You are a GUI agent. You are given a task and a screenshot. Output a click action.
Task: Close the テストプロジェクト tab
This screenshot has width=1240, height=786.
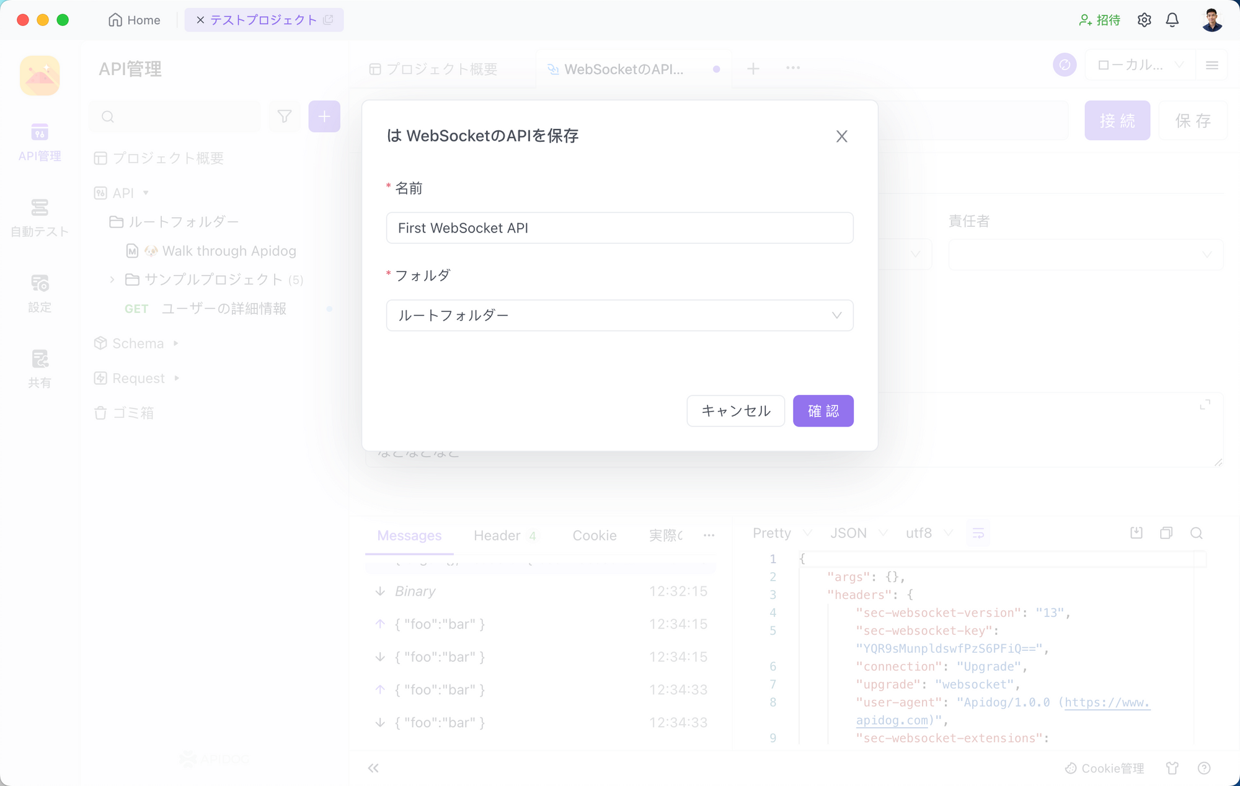click(200, 20)
